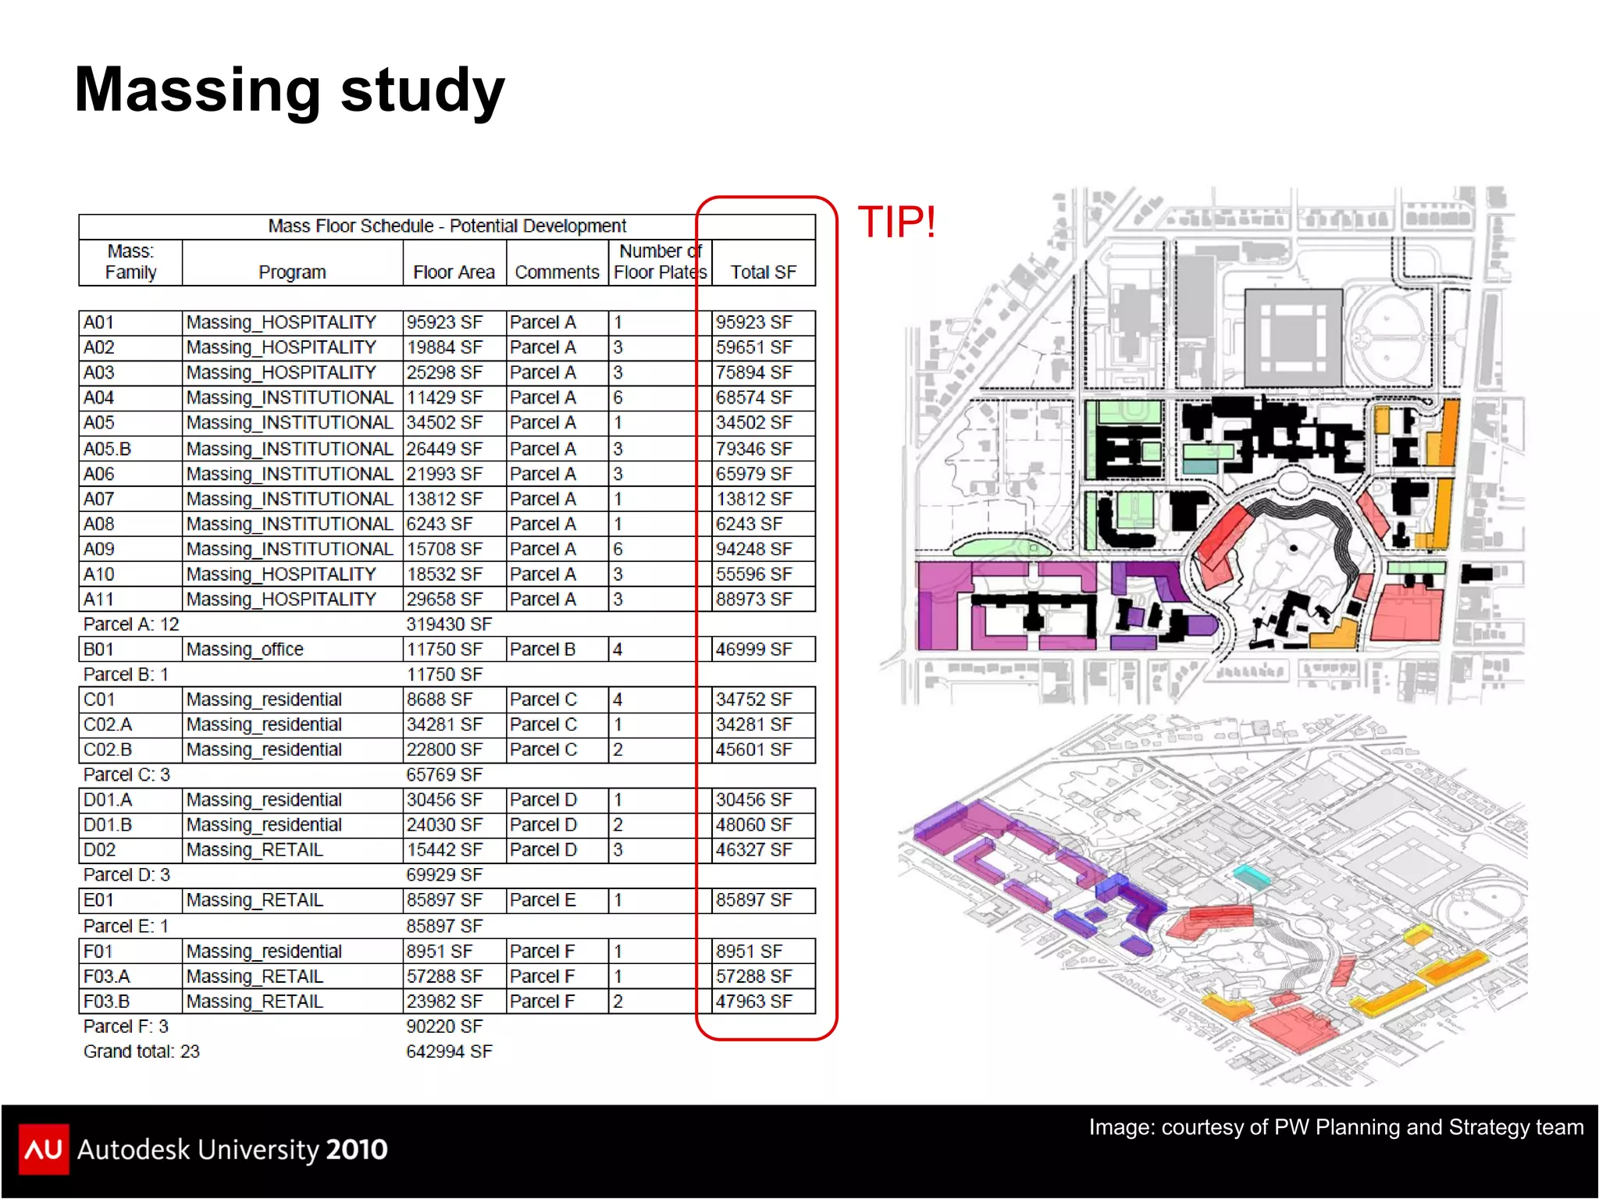The image size is (1599, 1199).
Task: Click the Parcel E comments cell
Action: point(557,900)
